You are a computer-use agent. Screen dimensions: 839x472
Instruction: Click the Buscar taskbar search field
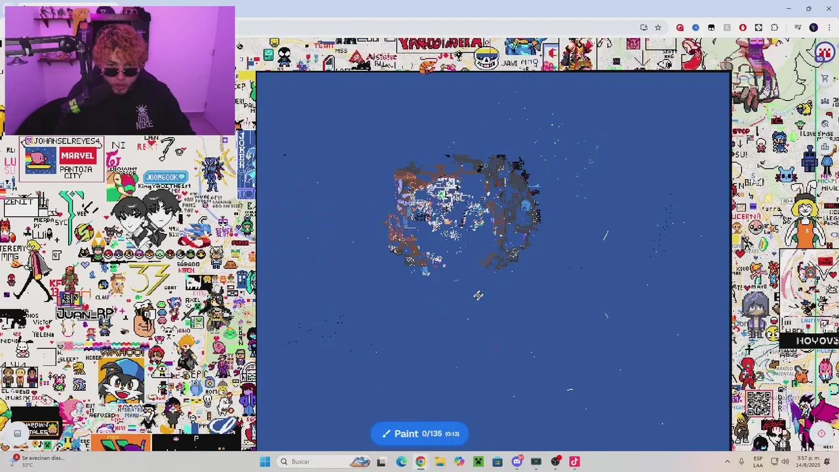326,462
